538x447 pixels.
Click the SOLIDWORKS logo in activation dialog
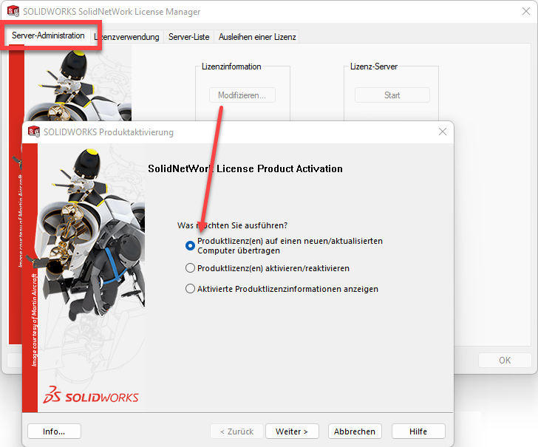(x=91, y=396)
